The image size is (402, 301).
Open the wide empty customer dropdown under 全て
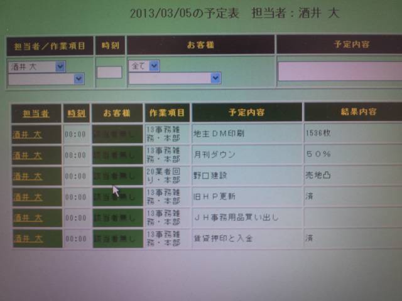(x=175, y=78)
